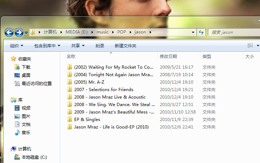Select the music breadcrumb segment
The width and height of the screenshot is (260, 163).
(102, 32)
